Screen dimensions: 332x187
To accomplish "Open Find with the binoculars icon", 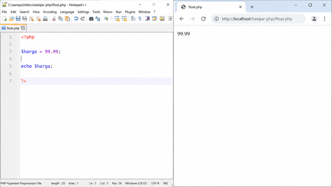I will click(x=91, y=19).
